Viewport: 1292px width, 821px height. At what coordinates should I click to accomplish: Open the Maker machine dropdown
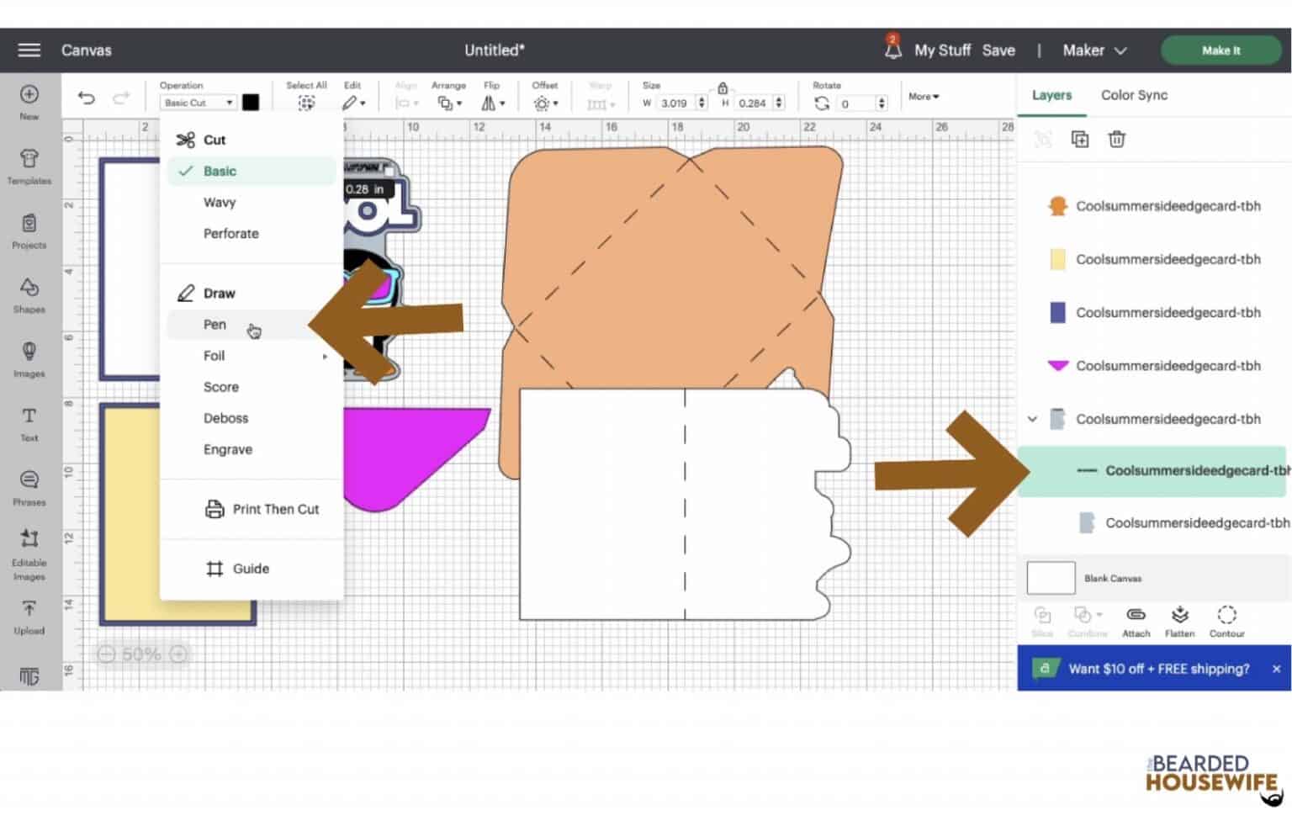pyautogui.click(x=1093, y=50)
